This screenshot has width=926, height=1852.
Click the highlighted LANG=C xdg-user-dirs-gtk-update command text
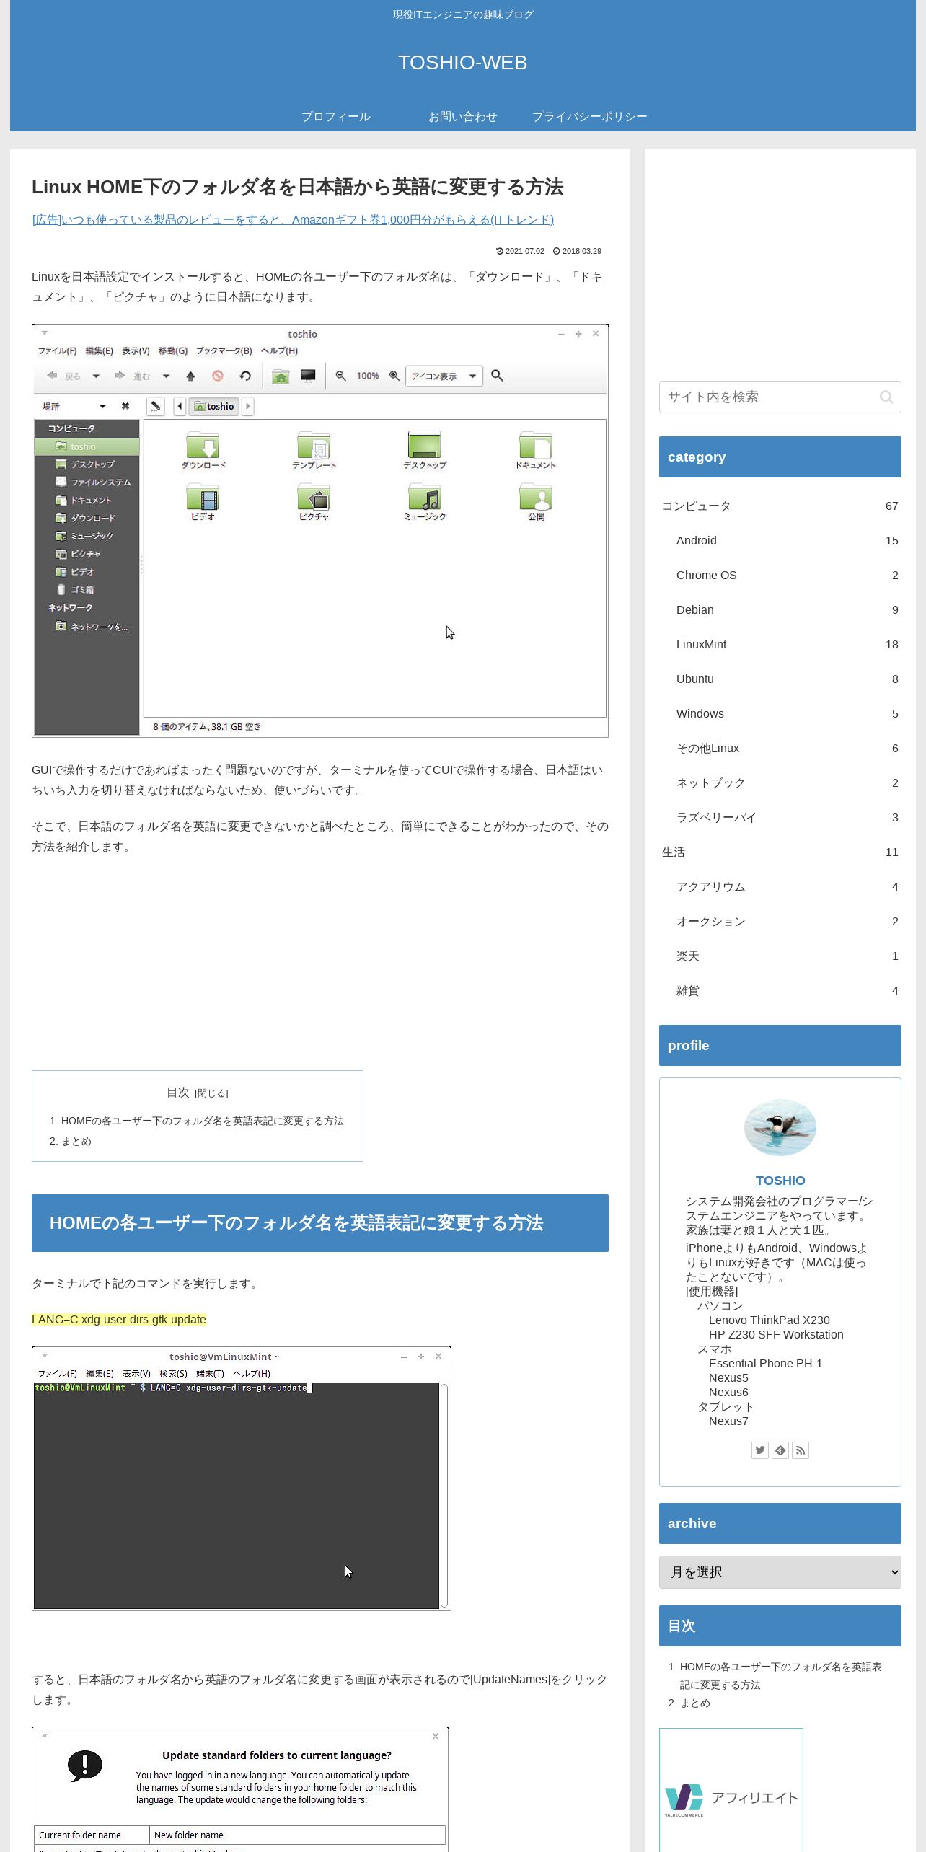[x=119, y=1319]
